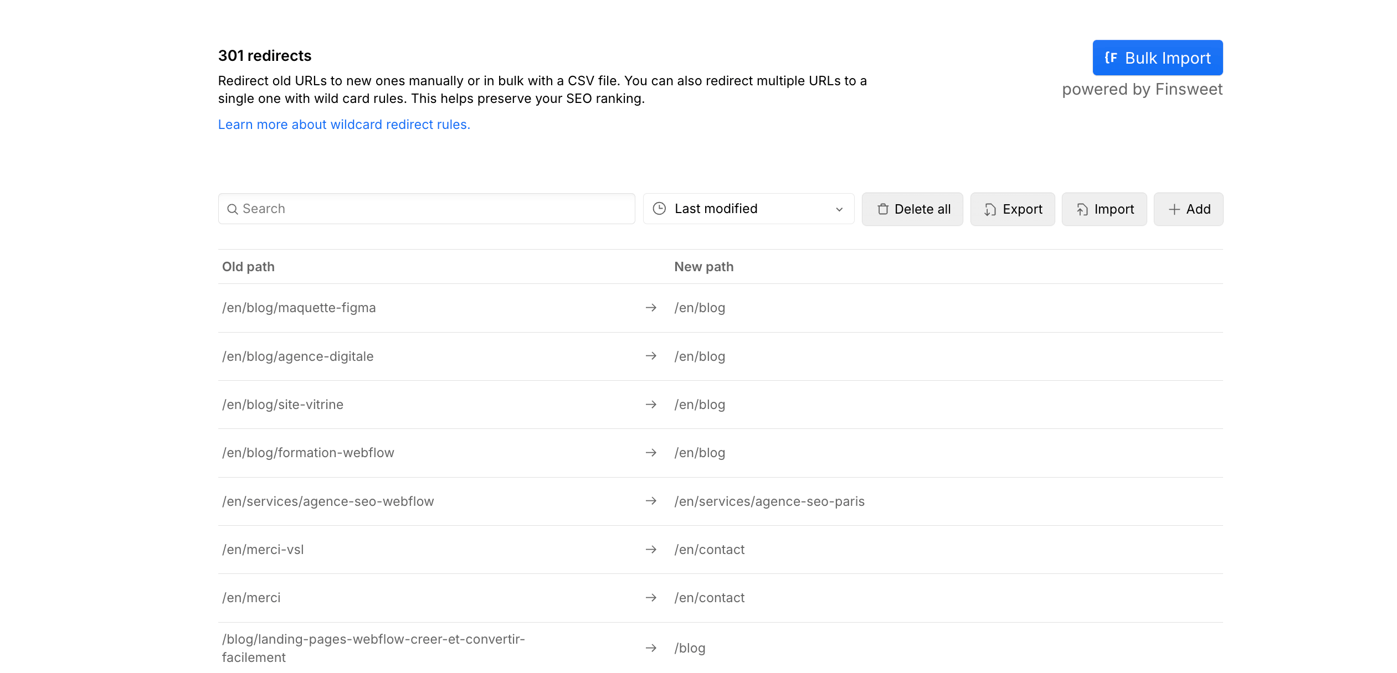Click the clock icon in sort dropdown
Viewport: 1397px width, 673px height.
[x=659, y=209]
